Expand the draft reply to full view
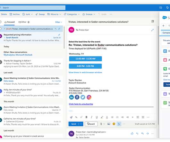 152,30
